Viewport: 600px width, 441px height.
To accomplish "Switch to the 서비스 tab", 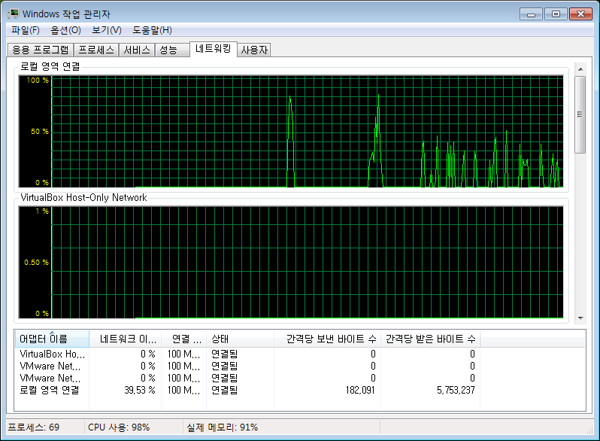I will pyautogui.click(x=137, y=50).
